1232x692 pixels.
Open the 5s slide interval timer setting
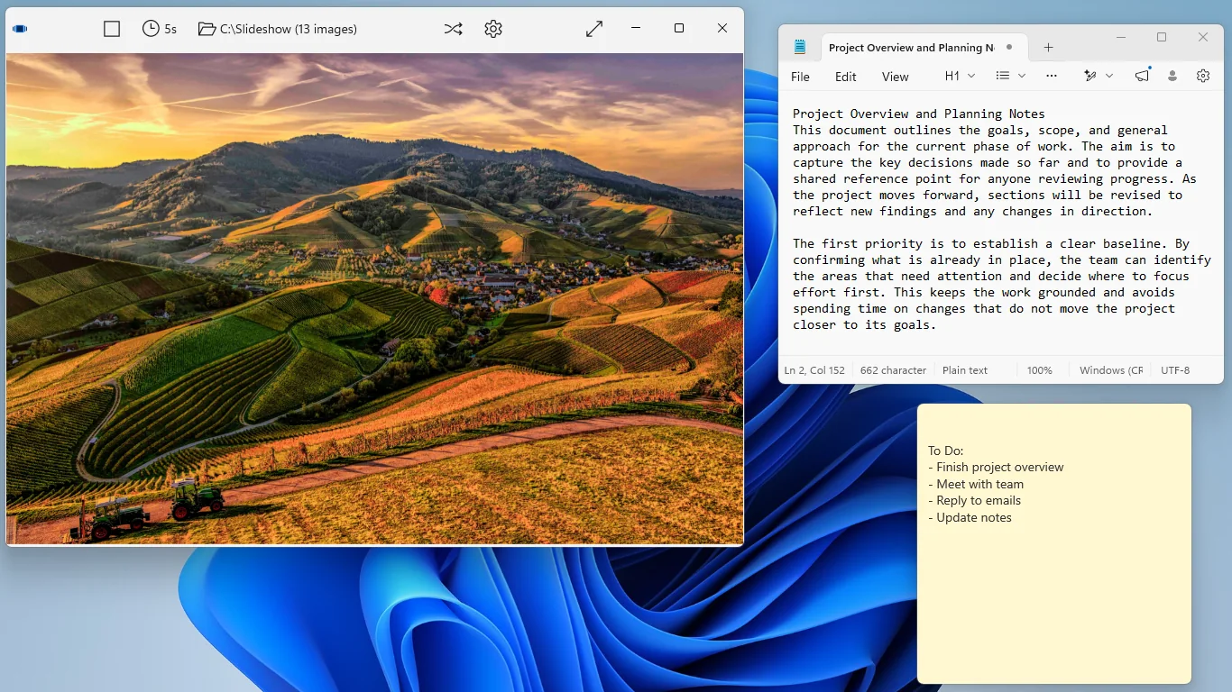tap(160, 29)
